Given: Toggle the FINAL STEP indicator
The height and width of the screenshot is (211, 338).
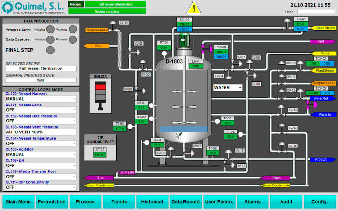Looking at the screenshot, I should tap(50, 50).
